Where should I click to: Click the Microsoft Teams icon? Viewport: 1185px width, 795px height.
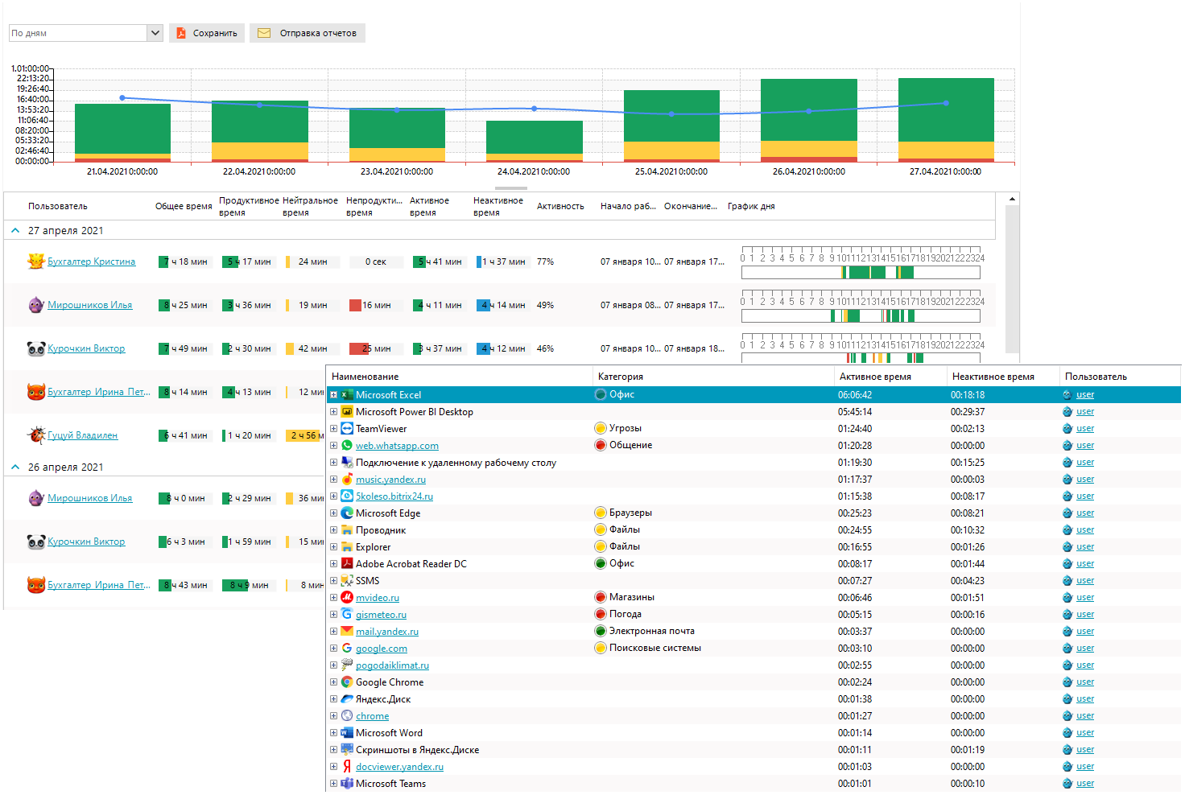[x=347, y=784]
